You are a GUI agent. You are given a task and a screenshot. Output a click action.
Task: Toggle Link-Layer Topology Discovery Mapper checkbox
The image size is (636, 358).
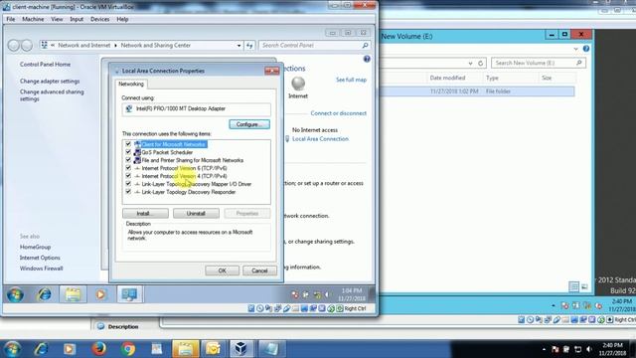pyautogui.click(x=128, y=184)
